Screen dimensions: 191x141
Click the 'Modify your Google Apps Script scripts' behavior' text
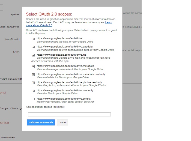[65, 102]
